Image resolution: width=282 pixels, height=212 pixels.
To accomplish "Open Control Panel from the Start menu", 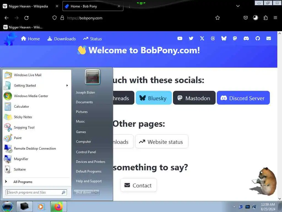I will pyautogui.click(x=86, y=152).
